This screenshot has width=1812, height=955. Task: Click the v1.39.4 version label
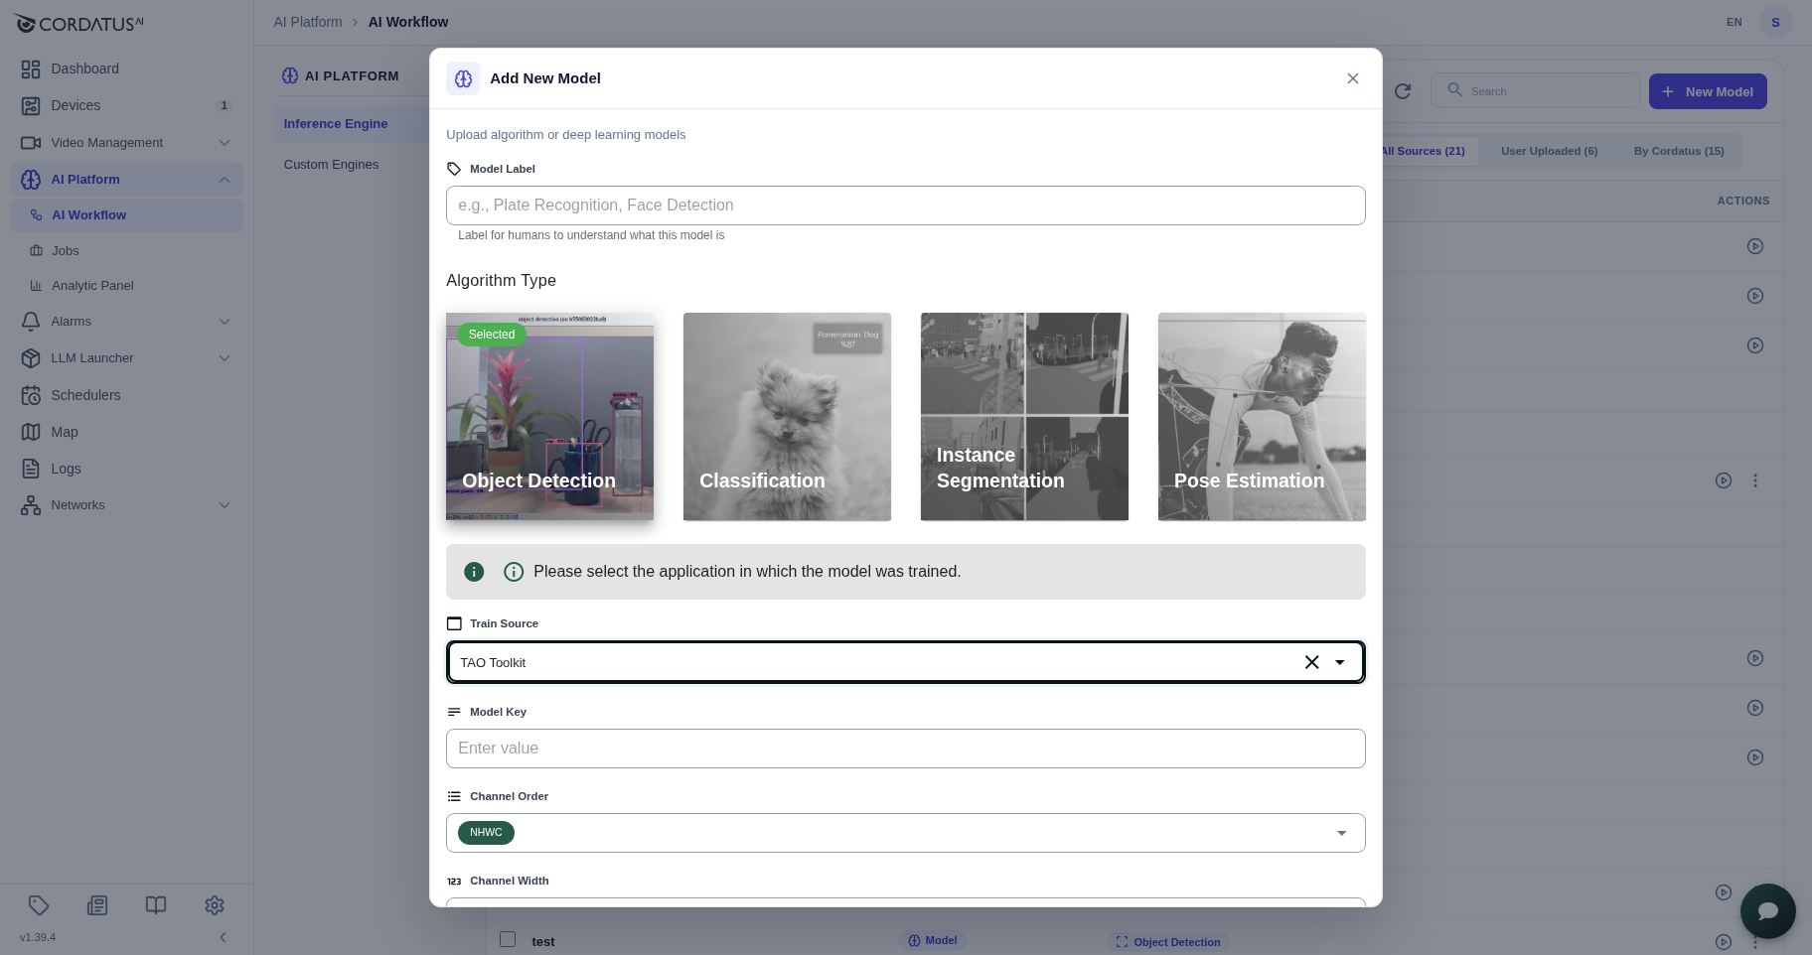tap(38, 937)
